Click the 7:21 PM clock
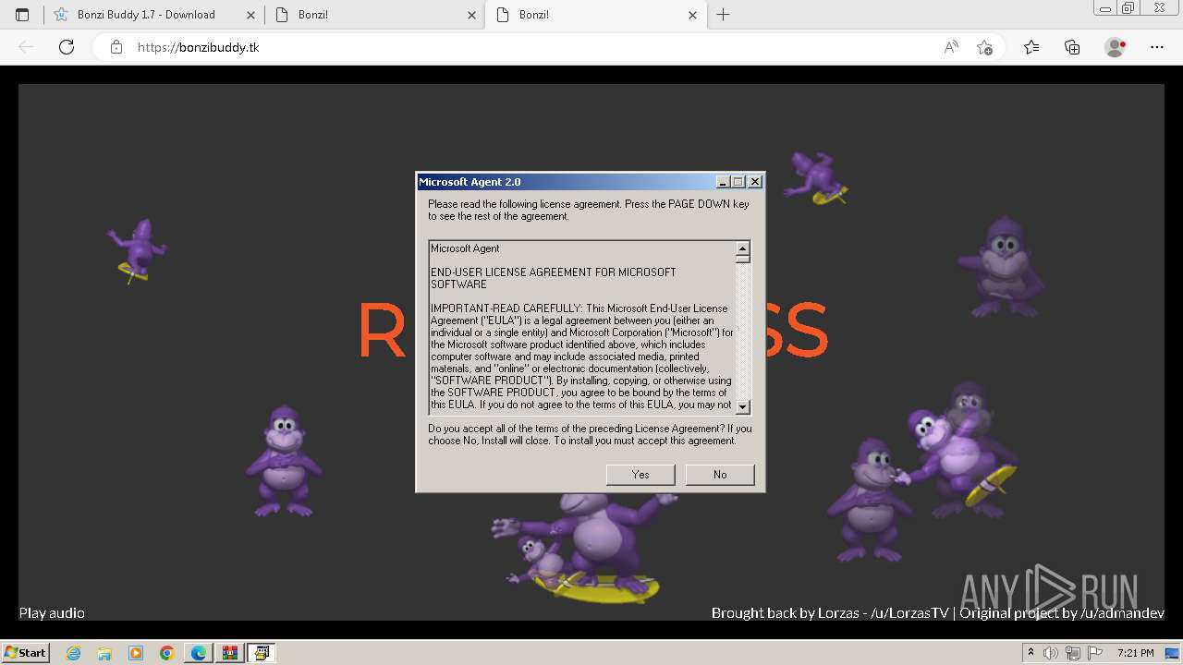 pos(1136,653)
